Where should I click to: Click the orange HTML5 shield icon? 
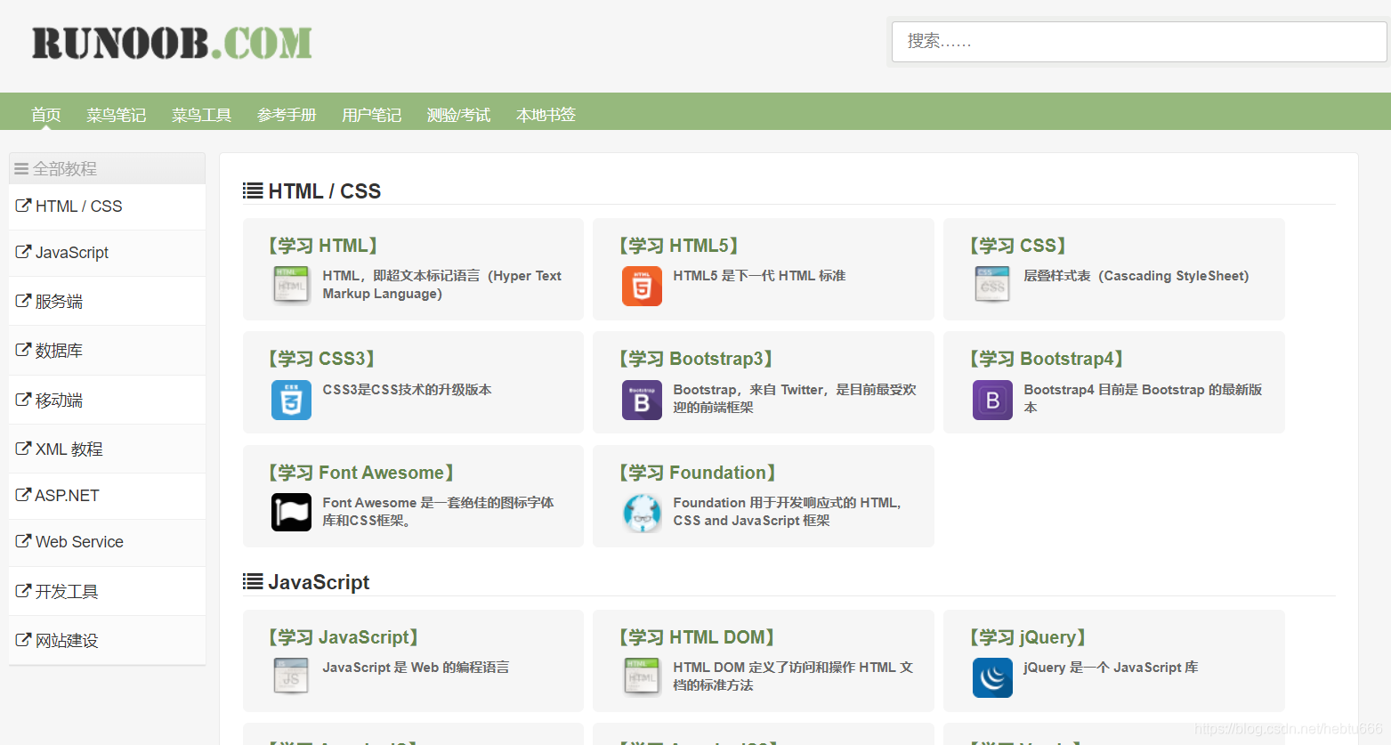(x=642, y=286)
